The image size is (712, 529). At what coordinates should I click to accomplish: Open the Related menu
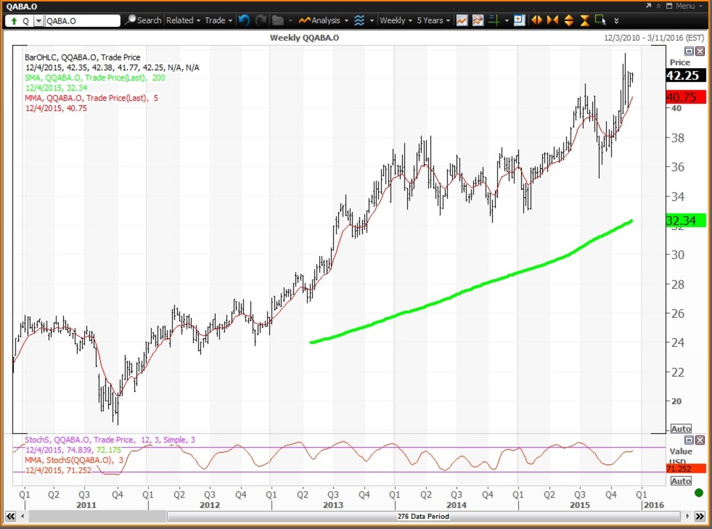(183, 20)
